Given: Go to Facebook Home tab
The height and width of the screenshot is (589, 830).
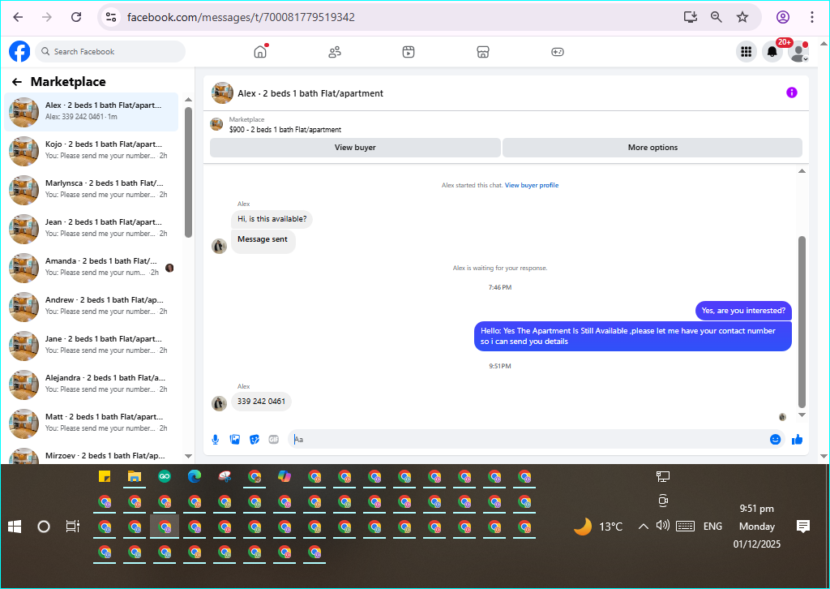Looking at the screenshot, I should click(260, 51).
